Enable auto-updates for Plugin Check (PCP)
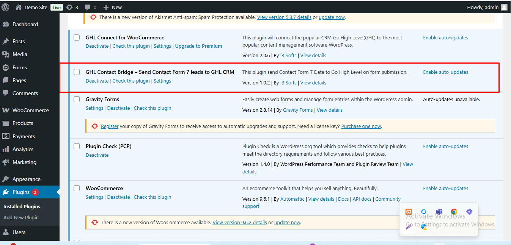 pyautogui.click(x=446, y=146)
